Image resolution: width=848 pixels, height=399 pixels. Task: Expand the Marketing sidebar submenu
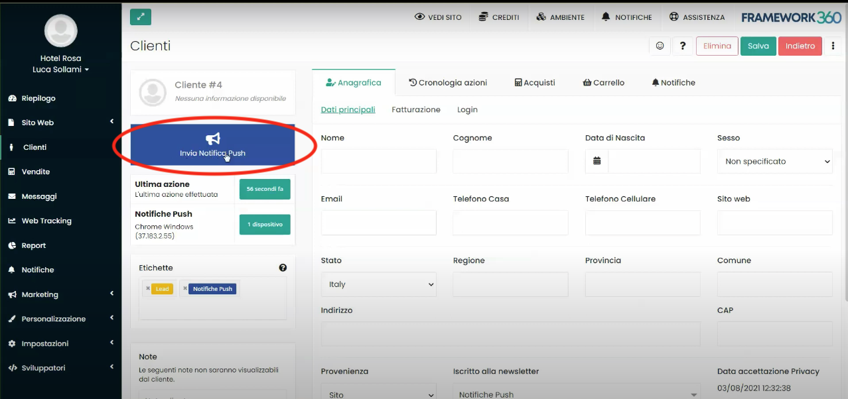[60, 294]
